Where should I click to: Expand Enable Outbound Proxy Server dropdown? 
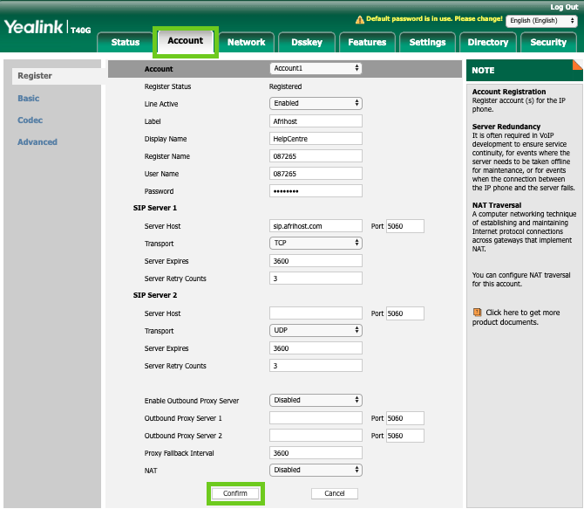tap(316, 400)
